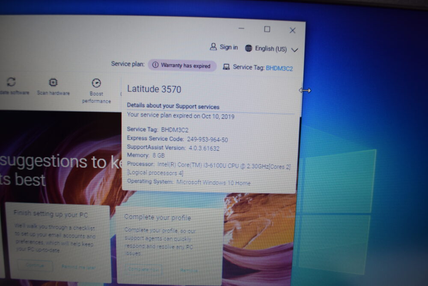Viewport: 428px width, 286px height.
Task: Click the globe language icon
Action: (x=248, y=48)
